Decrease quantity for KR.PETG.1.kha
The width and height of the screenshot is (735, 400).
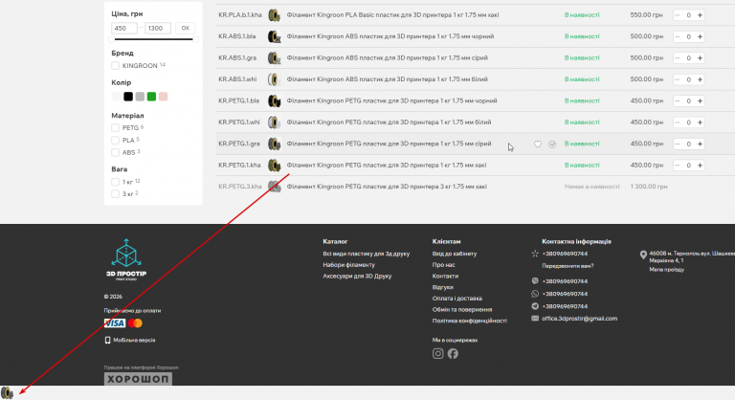[678, 165]
